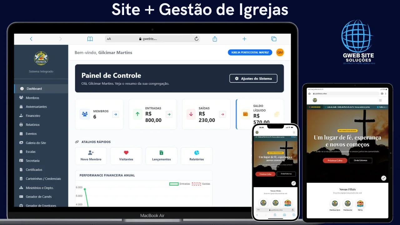Open the Visitantes shortcut
This screenshot has height=225, width=400.
click(126, 156)
